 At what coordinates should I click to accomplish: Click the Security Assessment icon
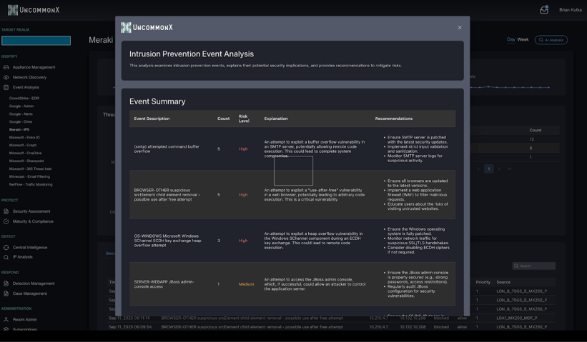[6, 211]
